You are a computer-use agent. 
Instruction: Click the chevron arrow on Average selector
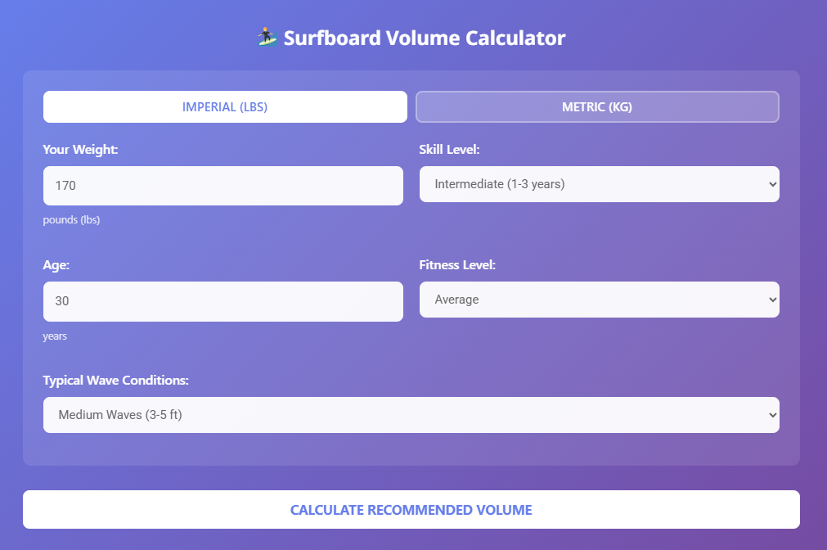pyautogui.click(x=773, y=300)
